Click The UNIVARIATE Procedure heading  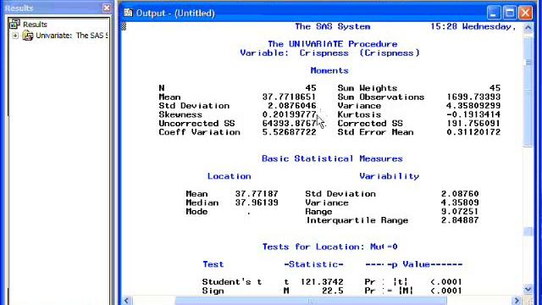coord(333,44)
